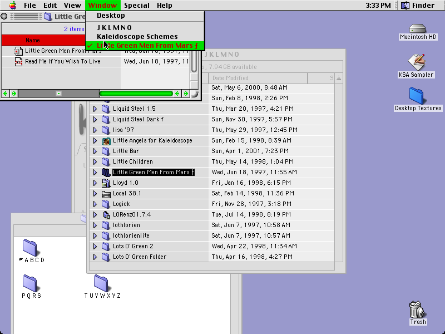Click the lothlorienlite folder icon
Screen dimensions: 445x334
106,235
